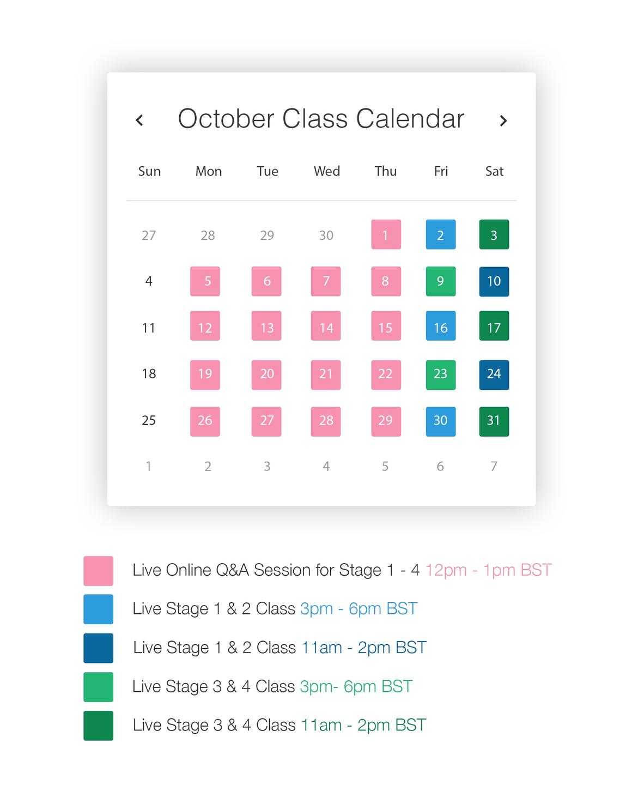The image size is (644, 785).
Task: Pick dark green date 31
Action: [494, 421]
